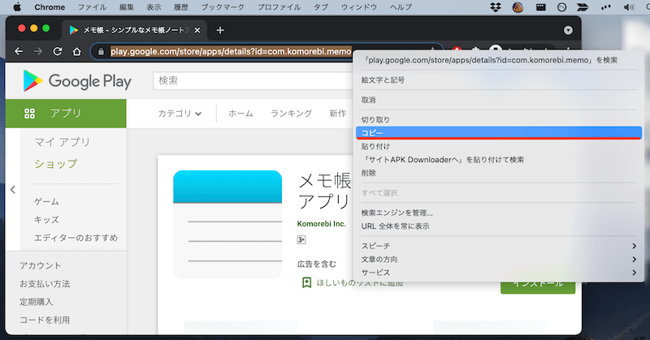Open ショップ in sidebar
This screenshot has height=340, width=650.
[x=55, y=164]
